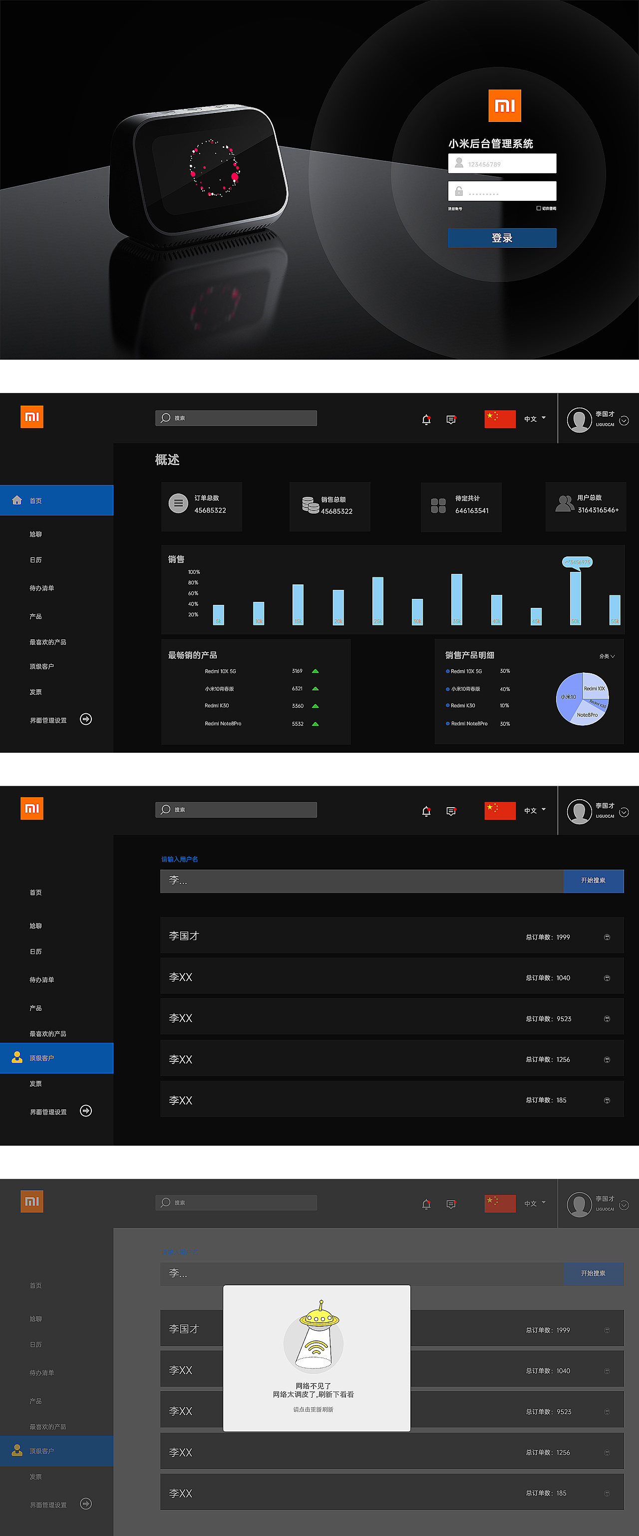This screenshot has width=639, height=1536.
Task: Open 中文 language dropdown on customer search screen
Action: coord(535,810)
